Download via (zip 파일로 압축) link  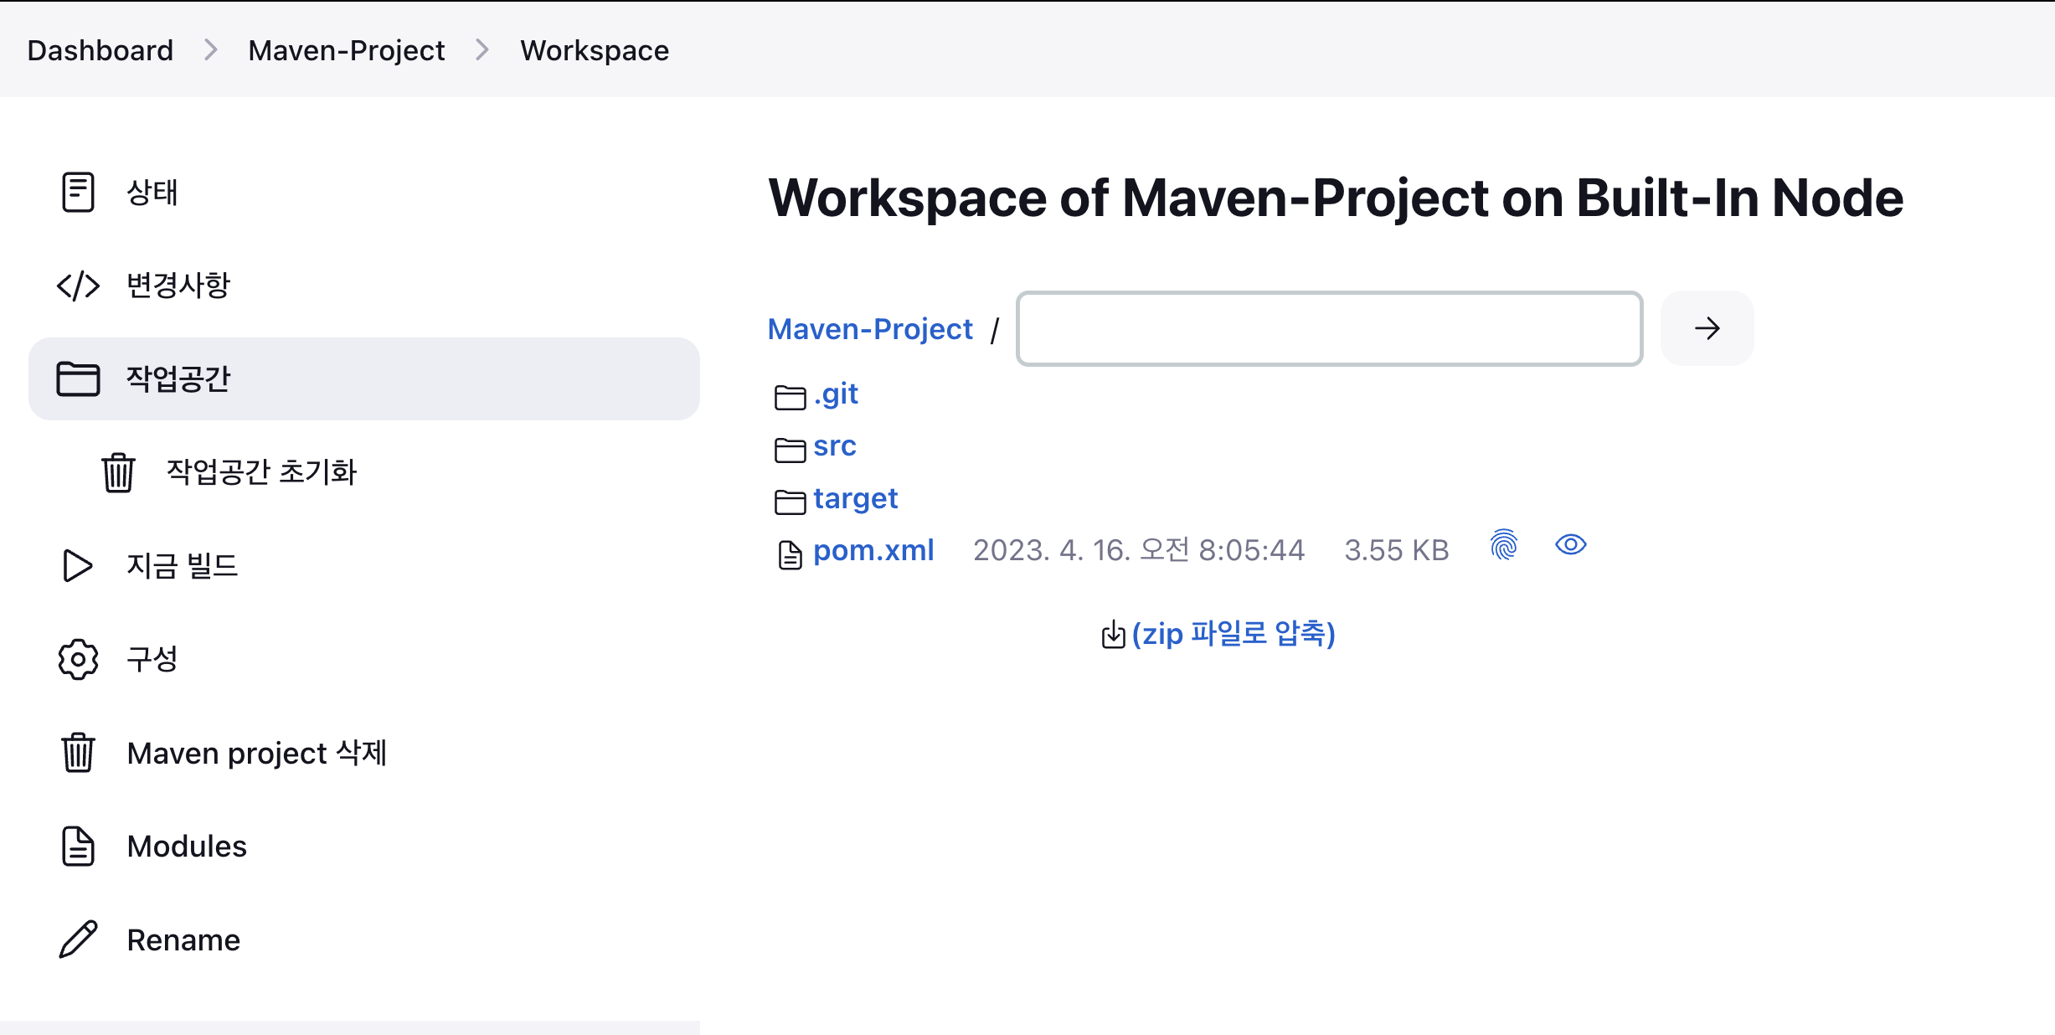click(1234, 634)
